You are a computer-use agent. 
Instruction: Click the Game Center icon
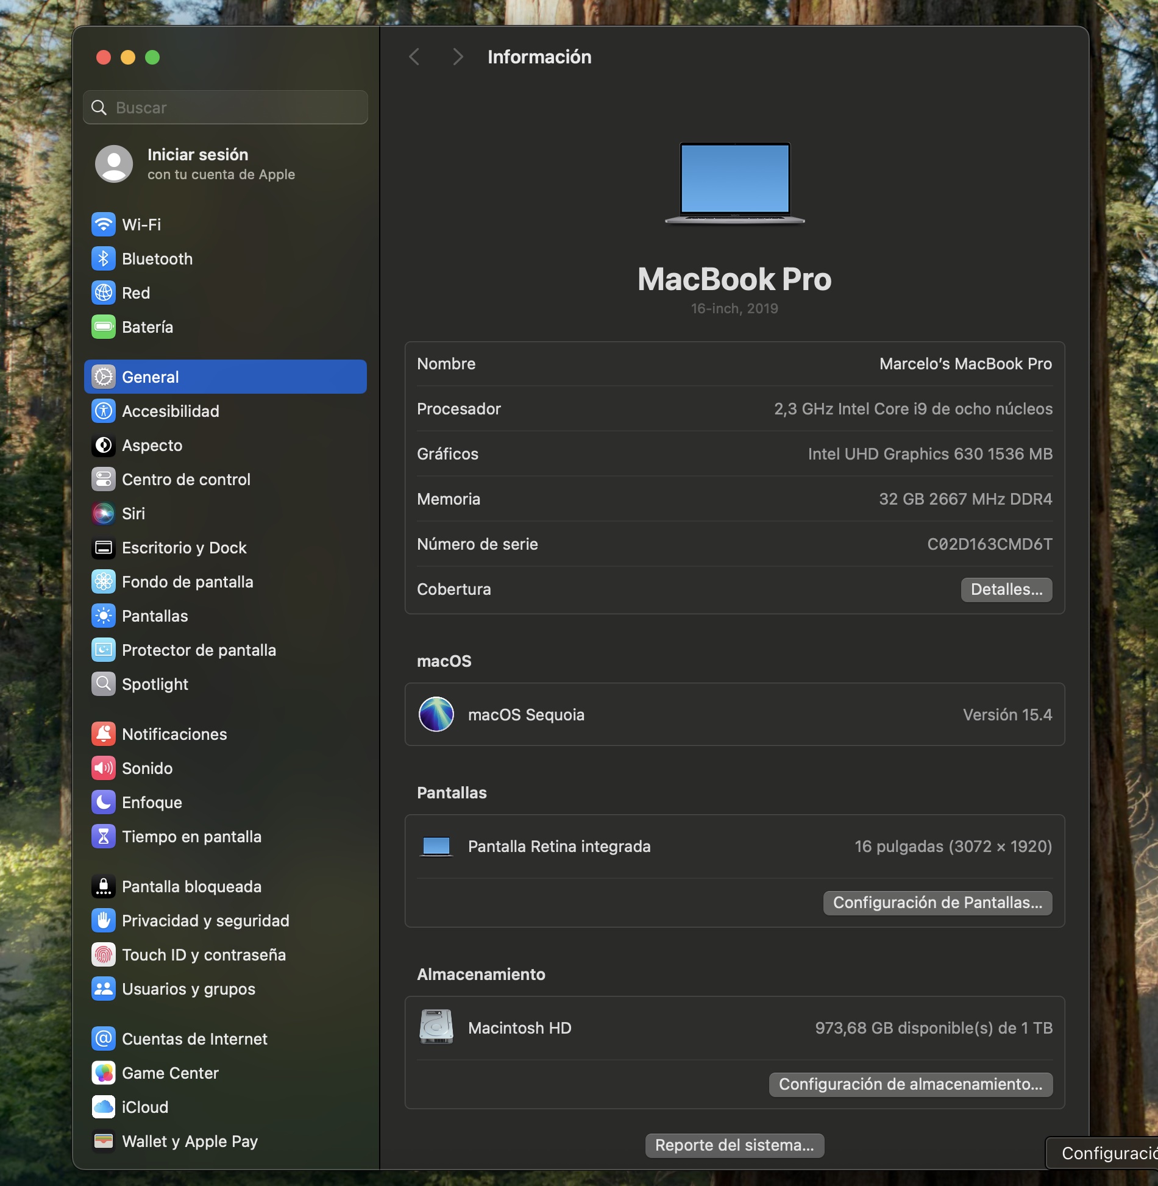(103, 1073)
